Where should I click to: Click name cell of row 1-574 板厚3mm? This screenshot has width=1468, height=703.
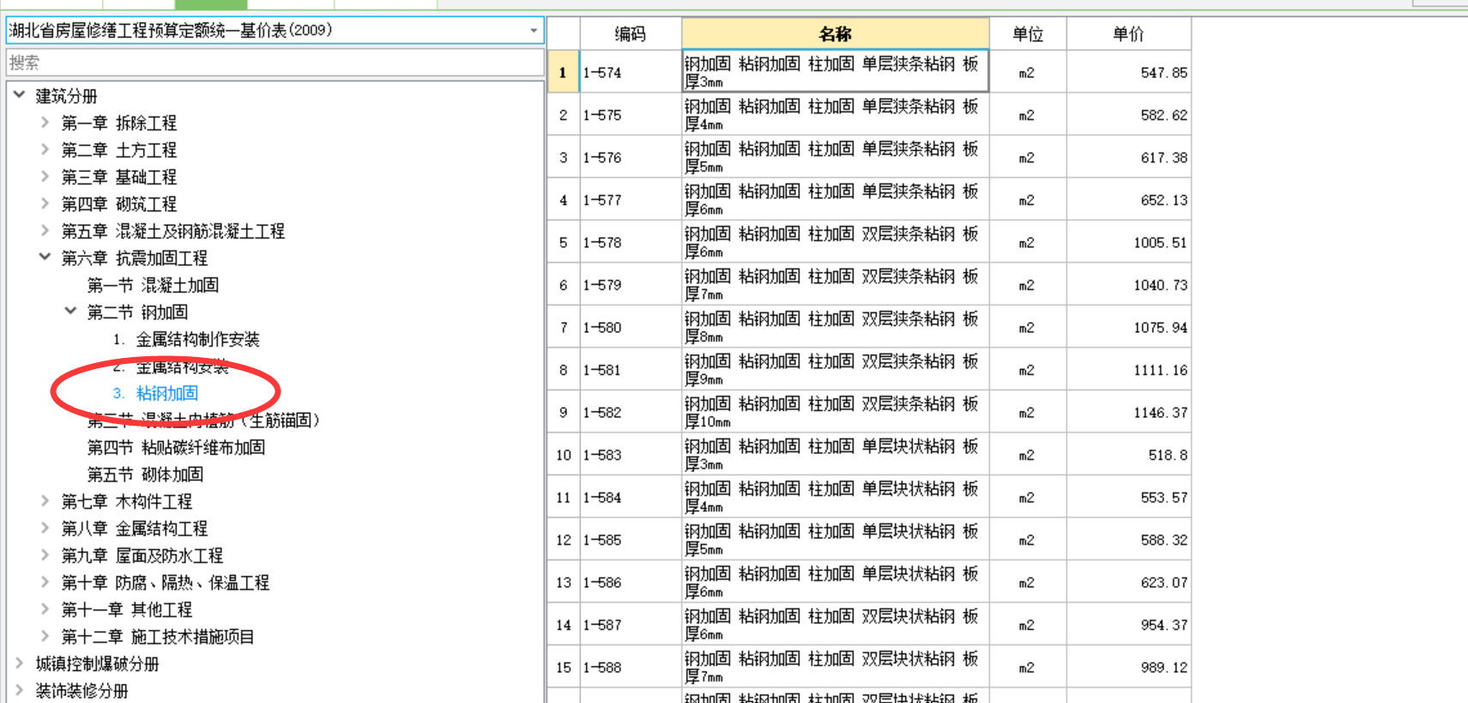[x=835, y=72]
